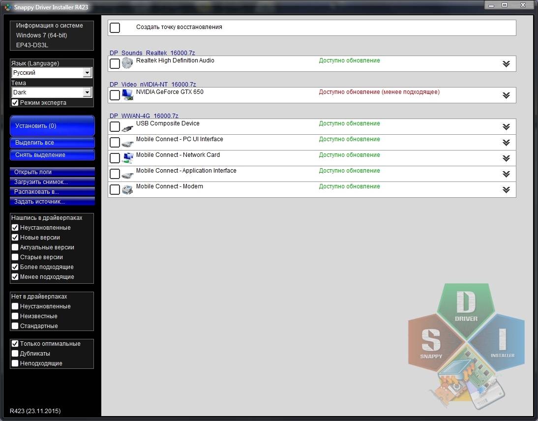
Task: Expand Mobile Connect PC UI Interface details
Action: click(x=506, y=143)
